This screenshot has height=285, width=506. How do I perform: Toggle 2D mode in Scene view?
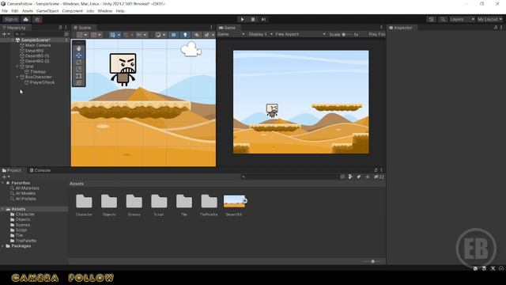[173, 35]
